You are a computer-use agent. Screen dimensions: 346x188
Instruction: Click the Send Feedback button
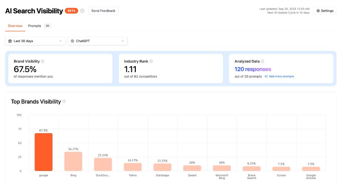tap(103, 10)
